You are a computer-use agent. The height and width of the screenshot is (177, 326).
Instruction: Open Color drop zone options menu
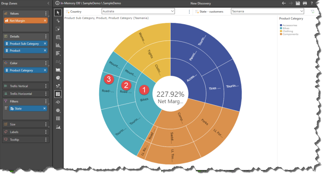[46, 63]
